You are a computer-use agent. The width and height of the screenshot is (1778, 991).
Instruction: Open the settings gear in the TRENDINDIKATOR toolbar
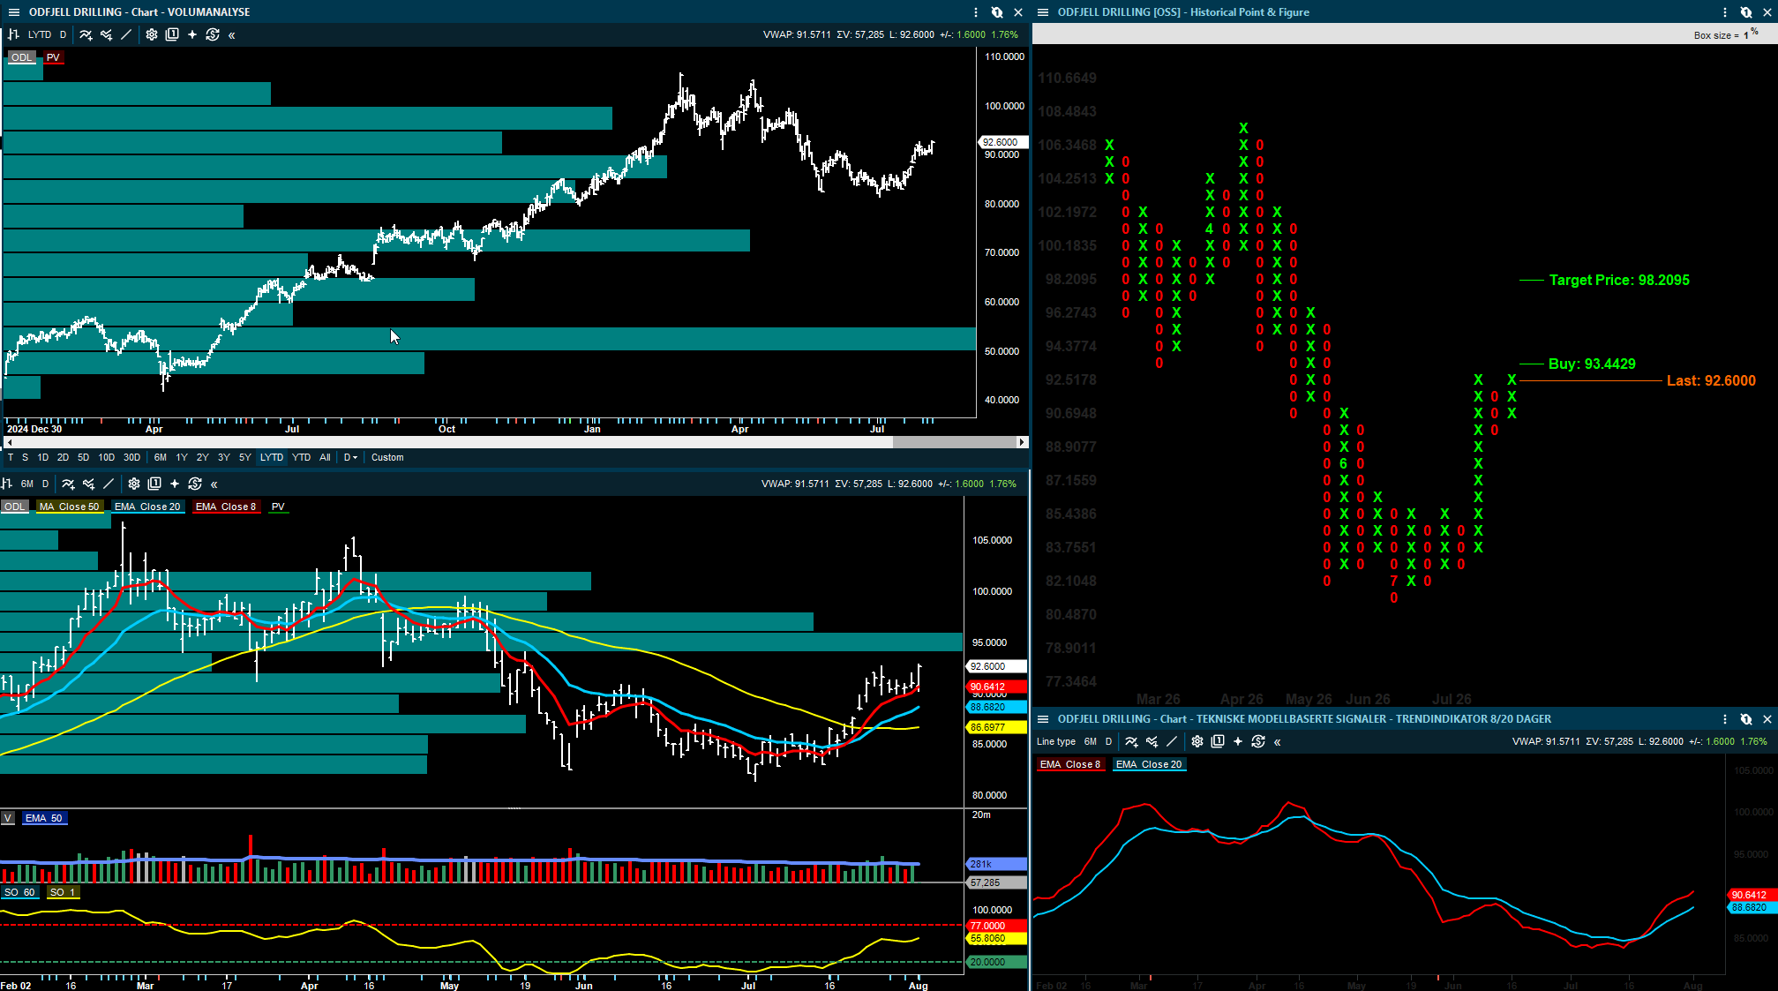pyautogui.click(x=1197, y=742)
